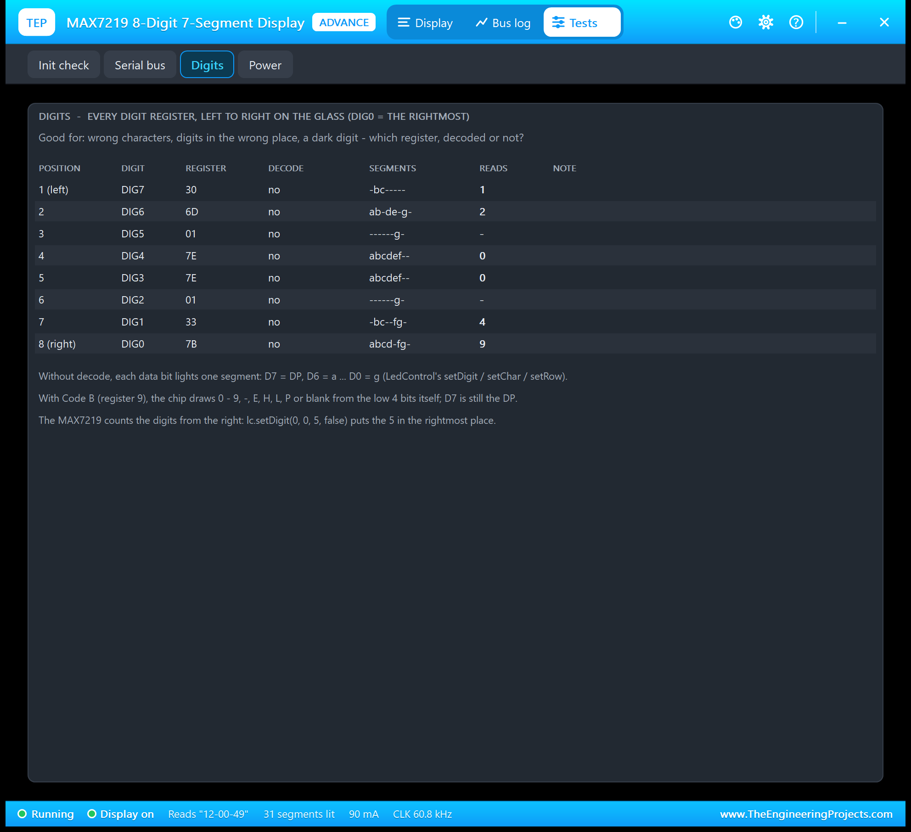
Task: Click the DECODE column header
Action: click(286, 168)
